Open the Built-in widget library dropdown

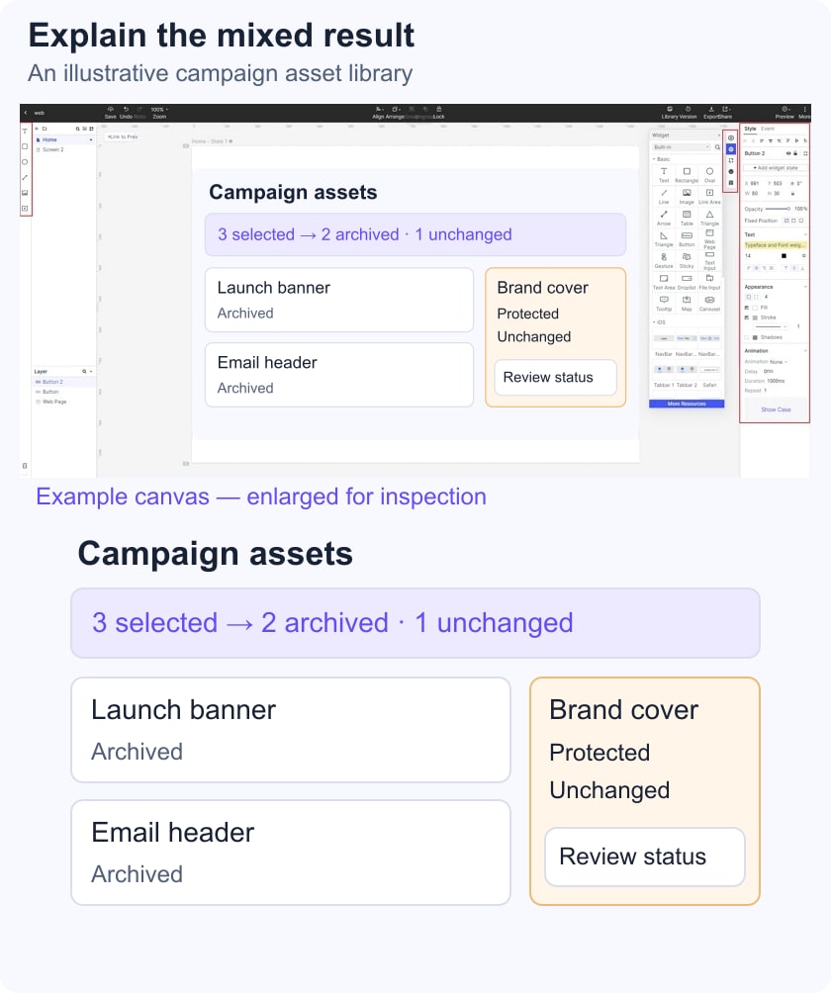(x=682, y=147)
